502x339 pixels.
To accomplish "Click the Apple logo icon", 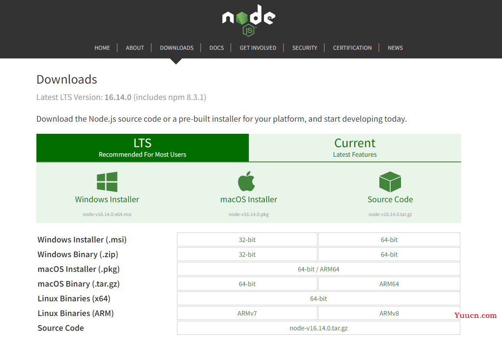I will (247, 181).
